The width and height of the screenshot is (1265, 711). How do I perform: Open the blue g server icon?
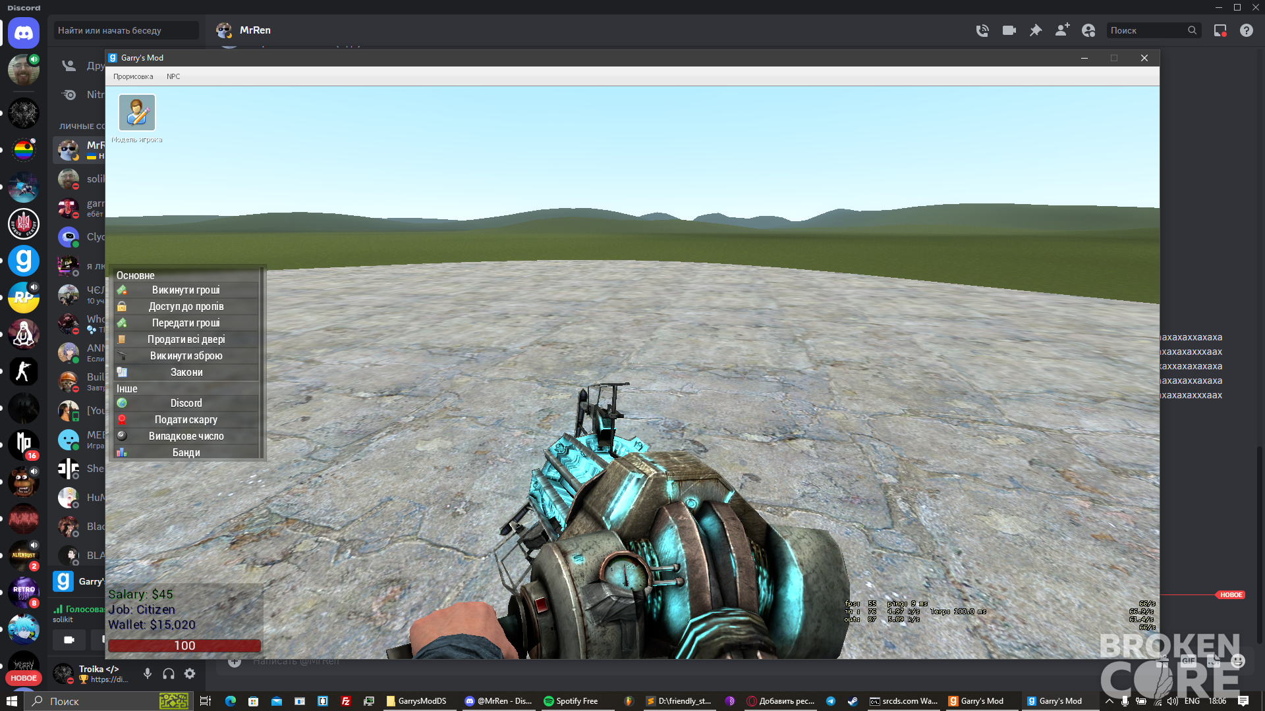tap(24, 261)
